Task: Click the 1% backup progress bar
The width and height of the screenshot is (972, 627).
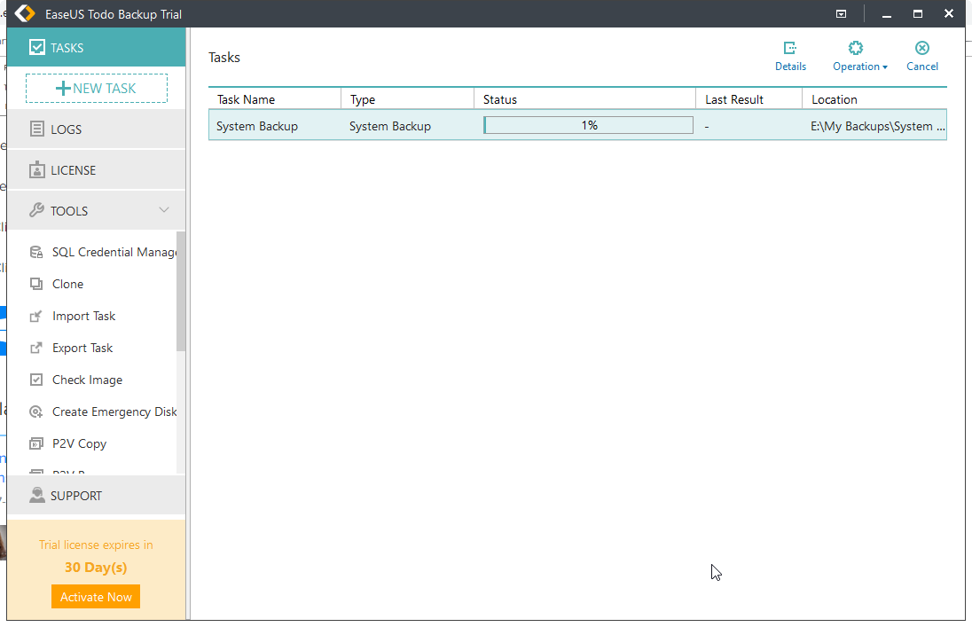Action: (588, 125)
